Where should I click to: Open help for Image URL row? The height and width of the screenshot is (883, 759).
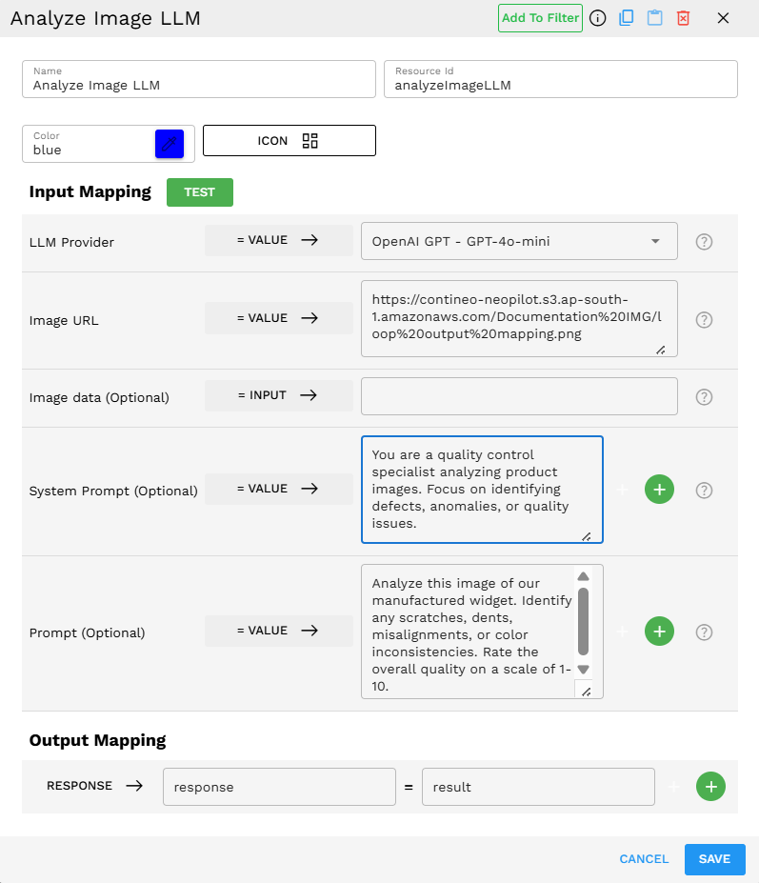704,320
